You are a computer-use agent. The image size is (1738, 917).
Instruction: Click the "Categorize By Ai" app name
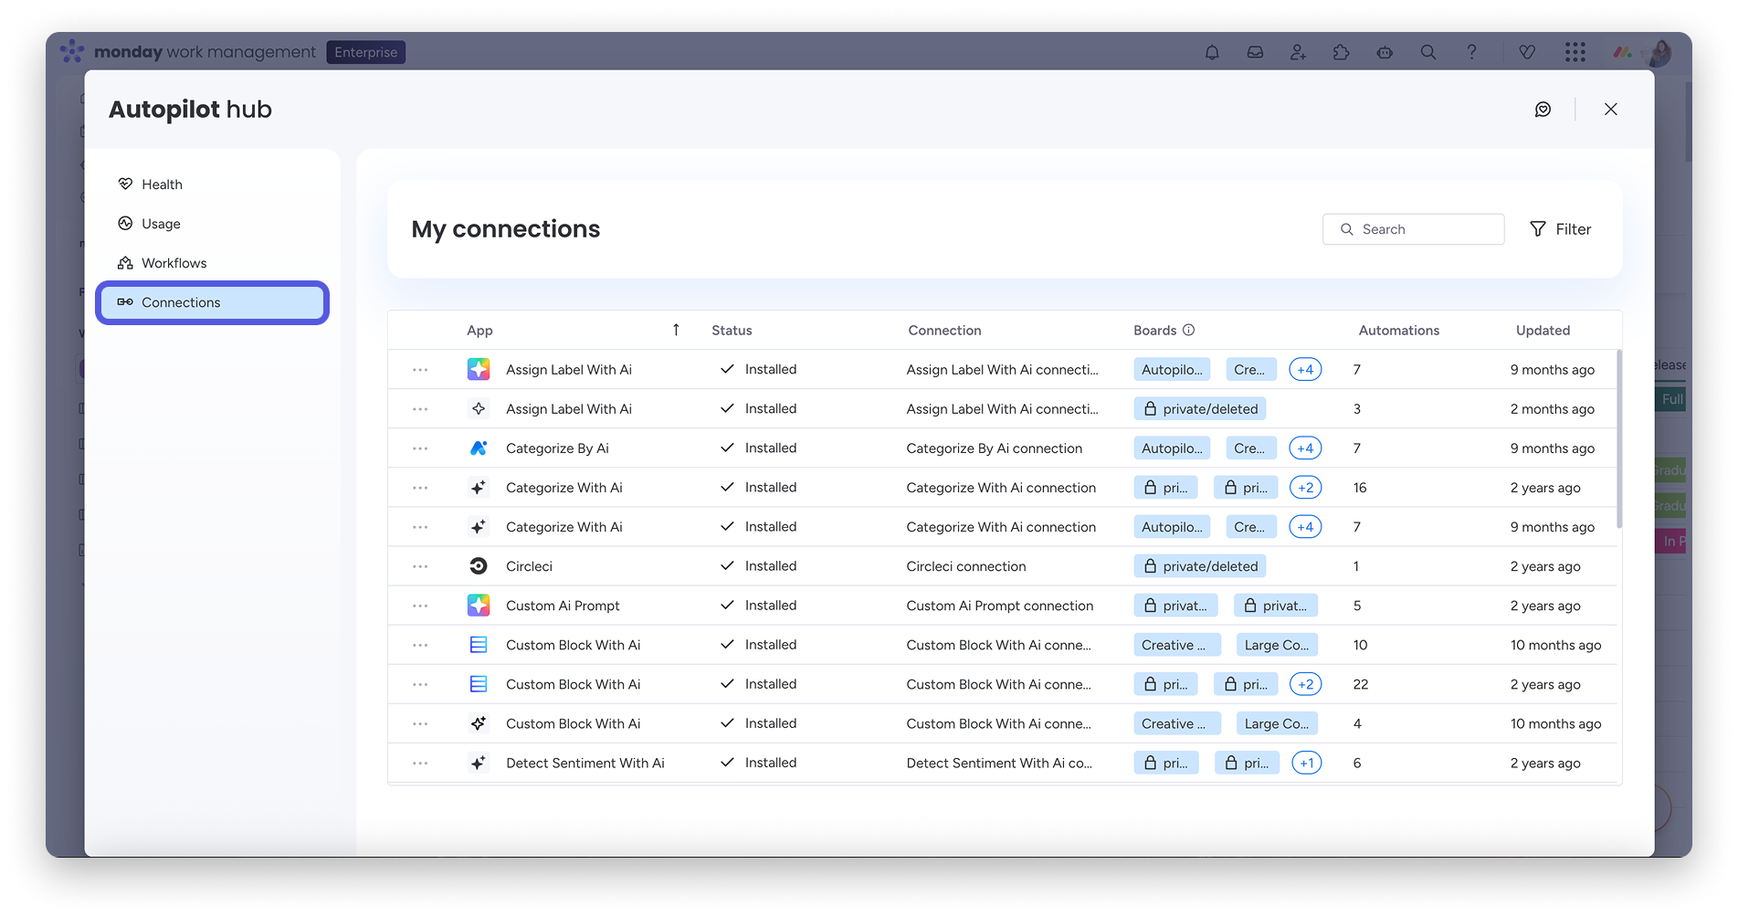click(x=557, y=448)
